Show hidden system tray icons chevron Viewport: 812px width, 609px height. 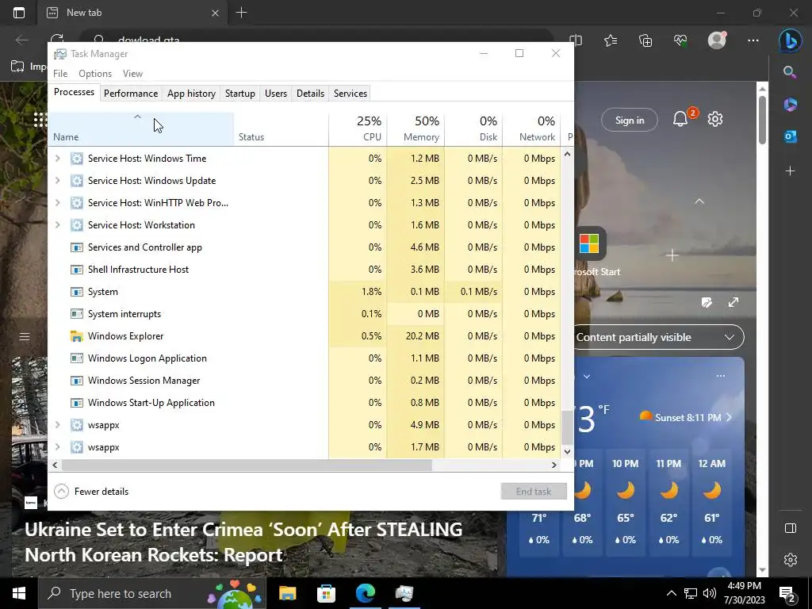[x=671, y=593]
